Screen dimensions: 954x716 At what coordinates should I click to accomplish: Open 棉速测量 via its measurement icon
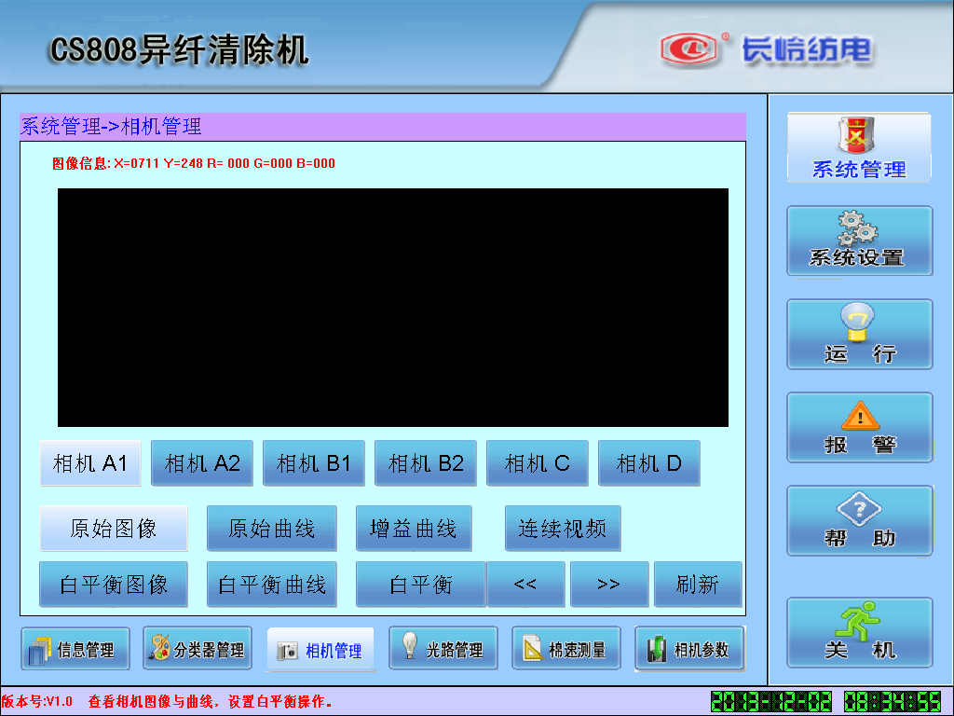tap(566, 648)
